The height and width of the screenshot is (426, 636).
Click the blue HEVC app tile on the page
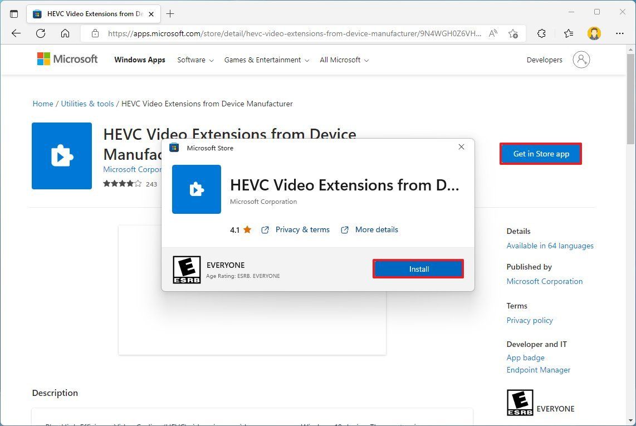tap(62, 156)
